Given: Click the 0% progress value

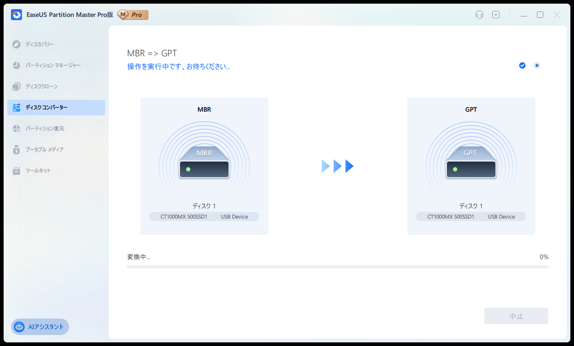Looking at the screenshot, I should (x=544, y=257).
